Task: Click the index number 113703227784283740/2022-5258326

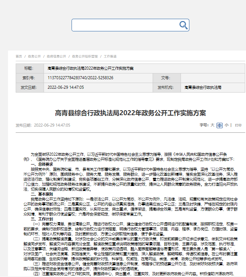Action: click(x=80, y=78)
